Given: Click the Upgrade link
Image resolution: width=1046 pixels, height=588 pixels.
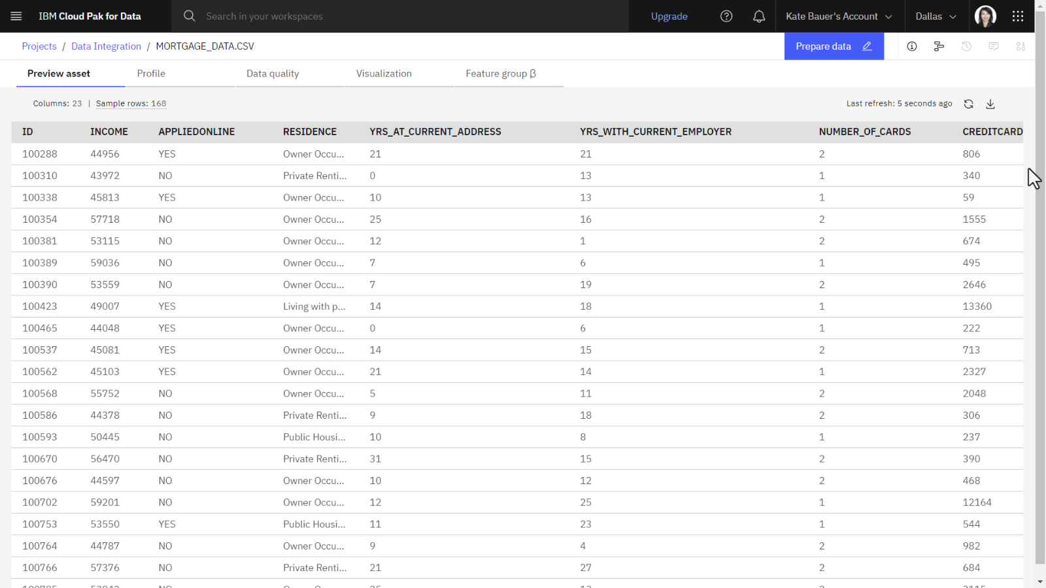Looking at the screenshot, I should (x=669, y=16).
